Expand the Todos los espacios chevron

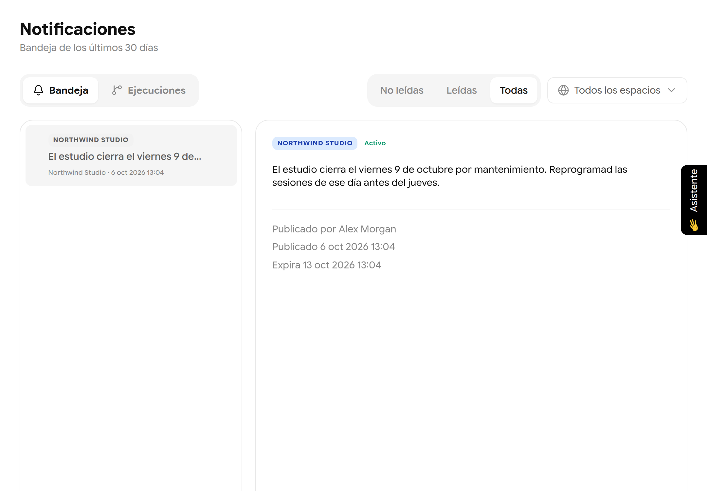(672, 90)
